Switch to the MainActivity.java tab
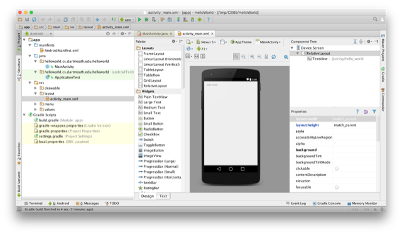 click(x=155, y=33)
